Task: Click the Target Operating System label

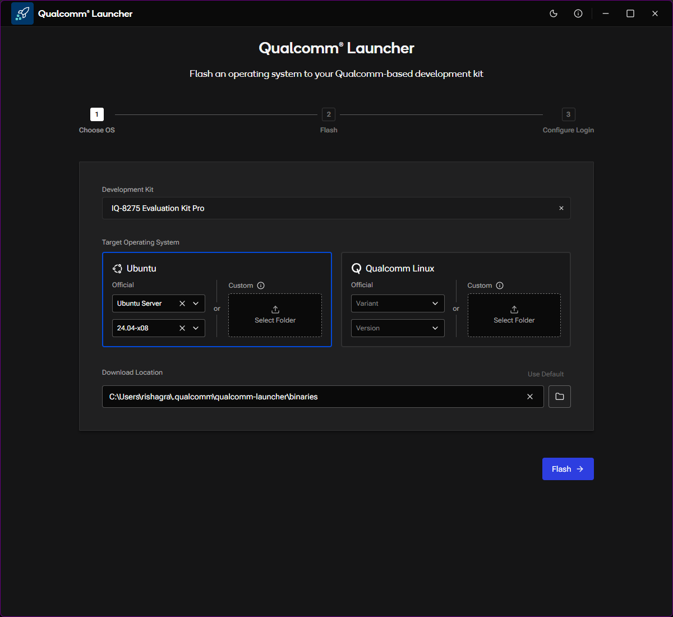Action: coord(141,242)
